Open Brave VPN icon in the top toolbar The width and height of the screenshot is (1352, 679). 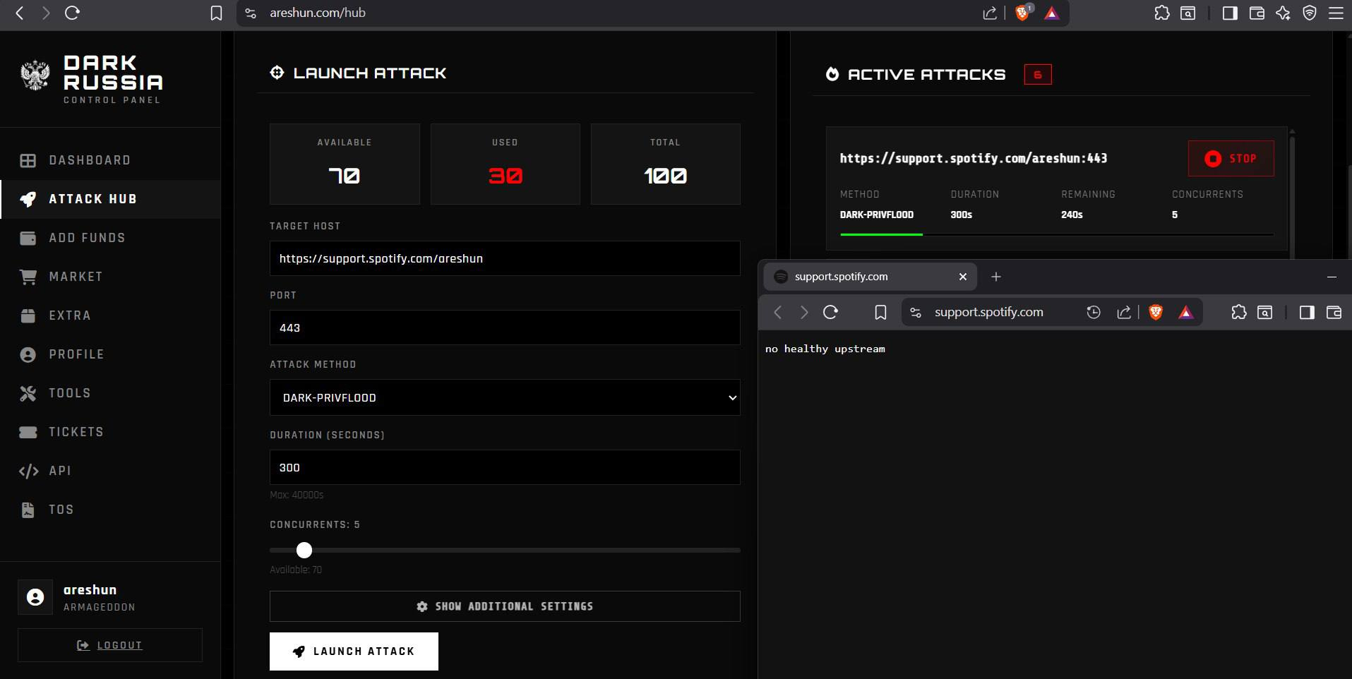[x=1310, y=13]
